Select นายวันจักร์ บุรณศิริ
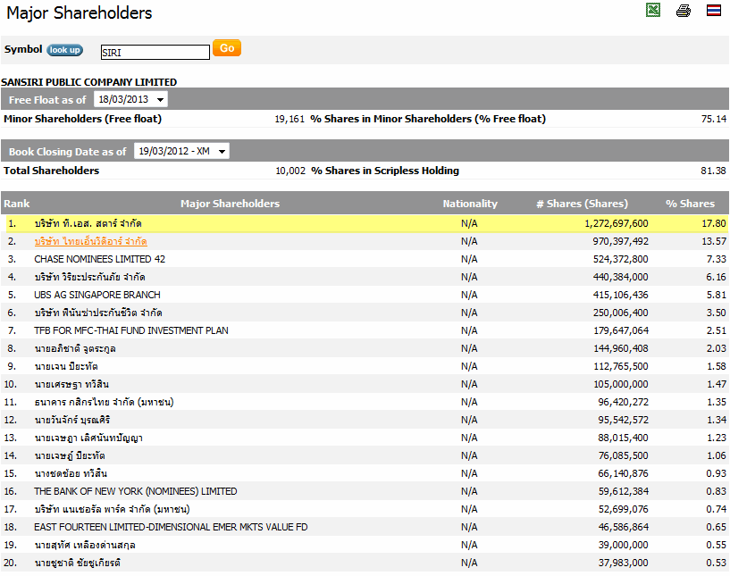The image size is (730, 576). [x=72, y=420]
